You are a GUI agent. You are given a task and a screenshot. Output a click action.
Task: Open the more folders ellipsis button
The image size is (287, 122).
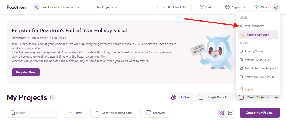point(276,97)
